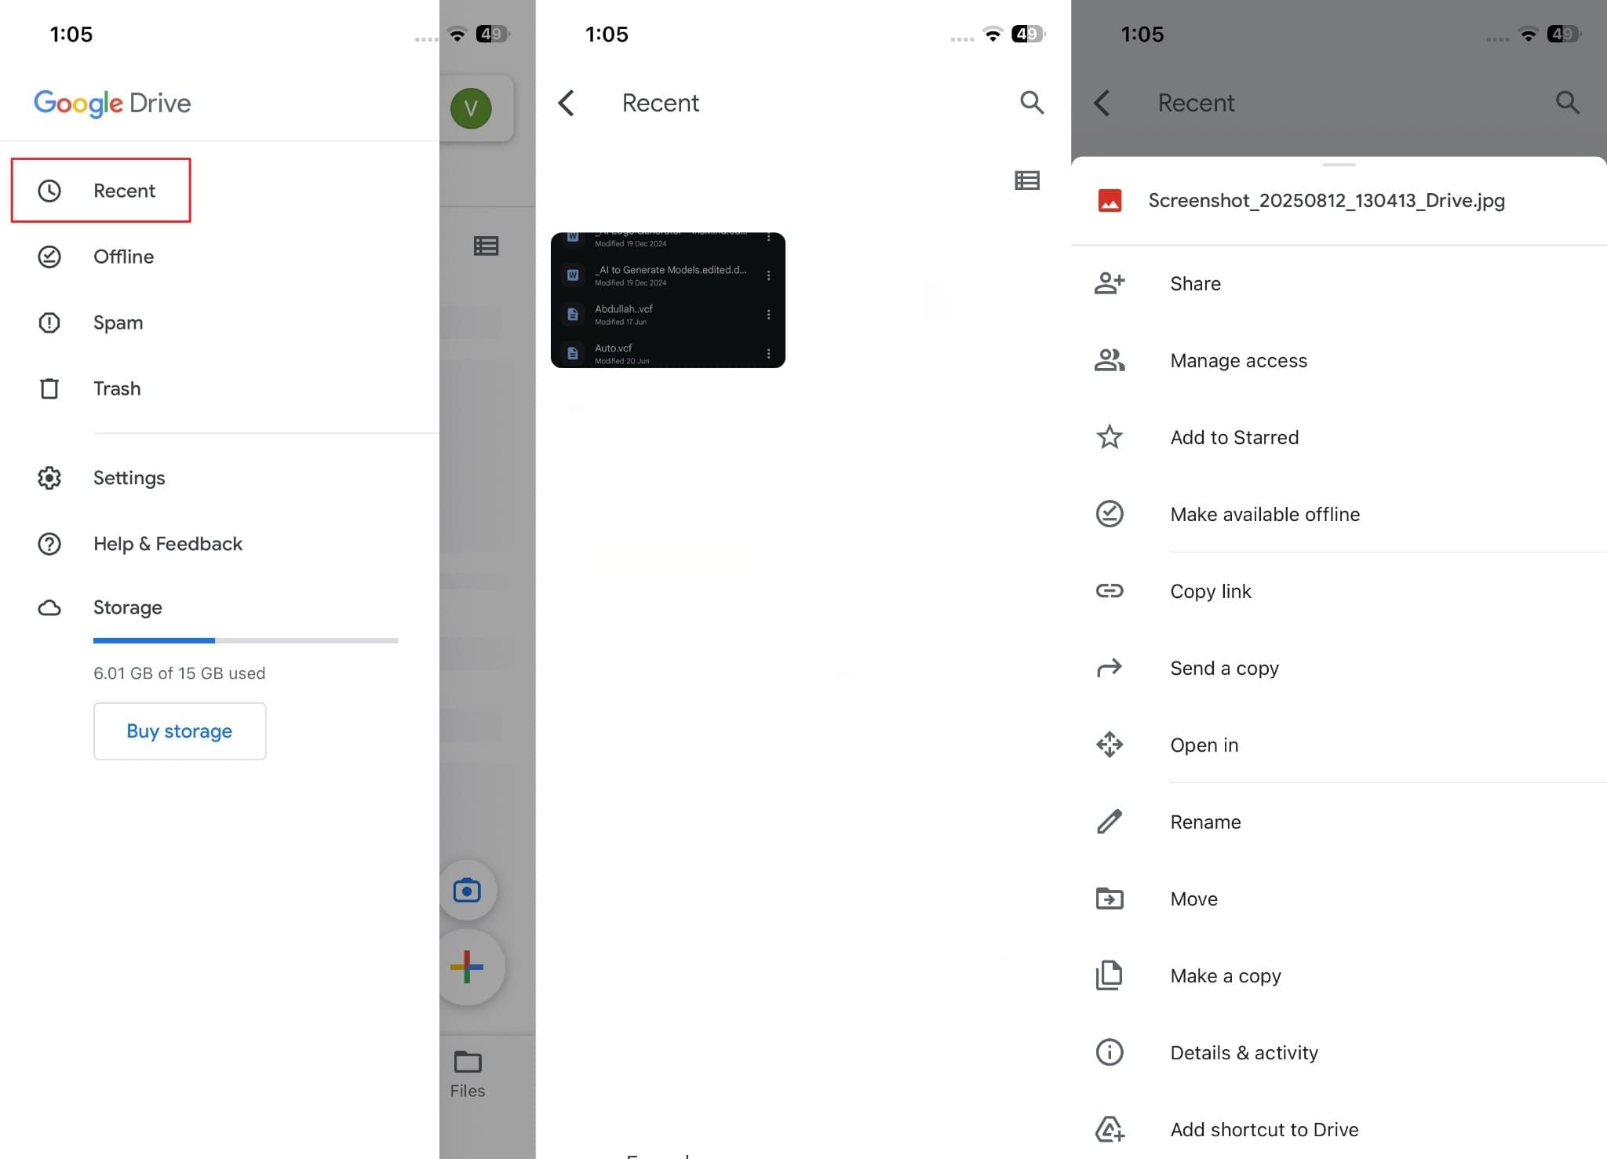Tap back arrow on dimmed Recent screen
This screenshot has width=1607, height=1159.
[1102, 103]
